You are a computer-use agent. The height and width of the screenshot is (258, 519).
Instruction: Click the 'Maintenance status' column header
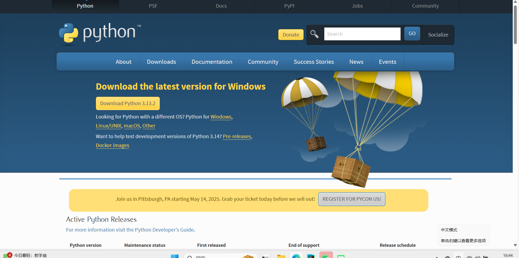145,245
